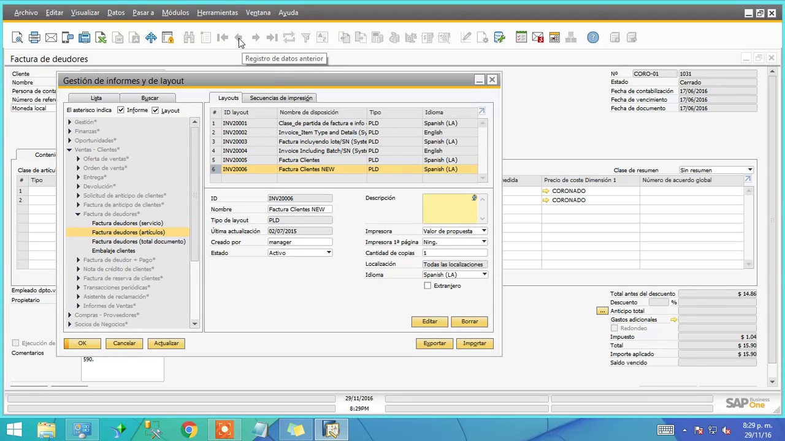
Task: Select Factura deudores (servicio) in tree
Action: tap(128, 223)
